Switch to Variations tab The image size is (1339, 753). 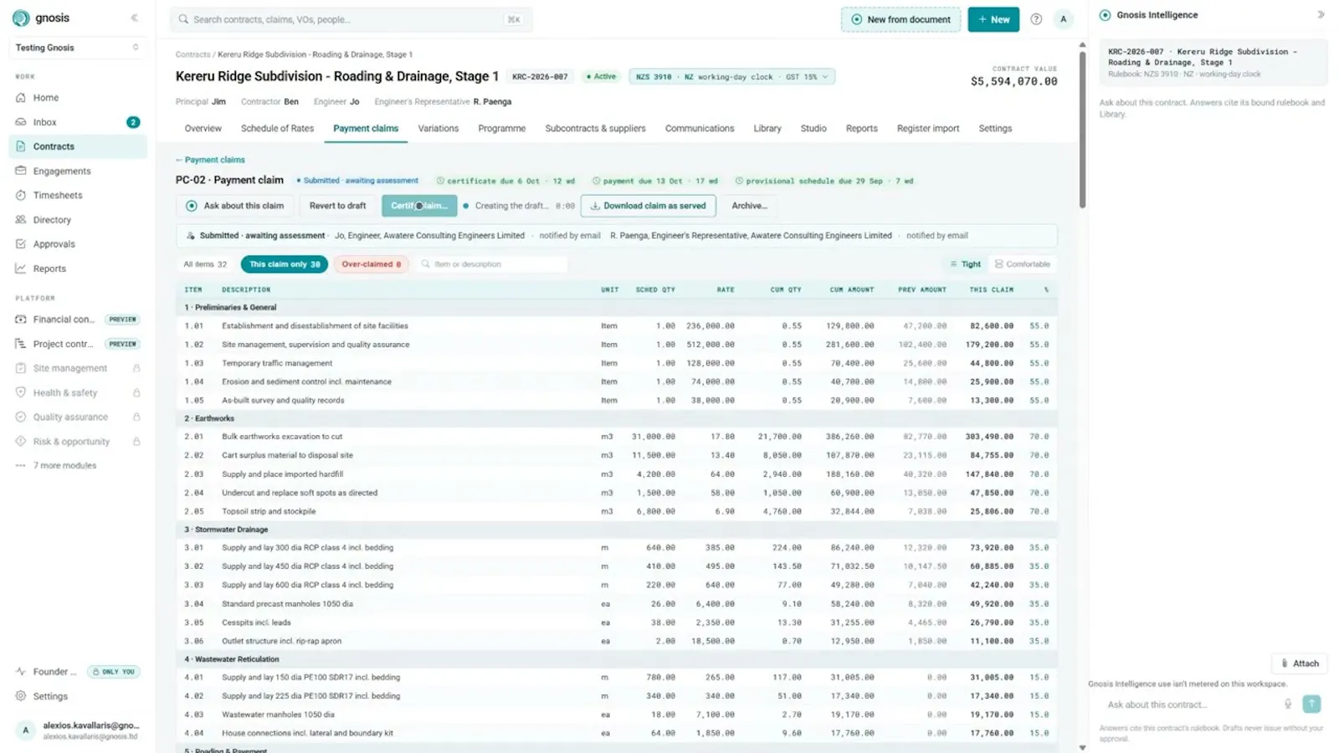tap(439, 129)
